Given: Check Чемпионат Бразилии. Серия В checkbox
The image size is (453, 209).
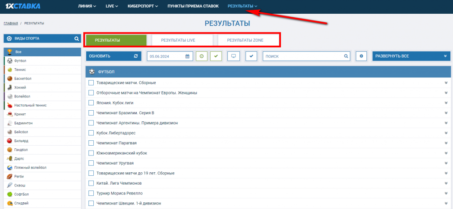Looking at the screenshot, I should click(x=91, y=113).
